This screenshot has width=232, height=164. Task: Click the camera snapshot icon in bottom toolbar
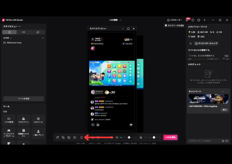click(69, 137)
